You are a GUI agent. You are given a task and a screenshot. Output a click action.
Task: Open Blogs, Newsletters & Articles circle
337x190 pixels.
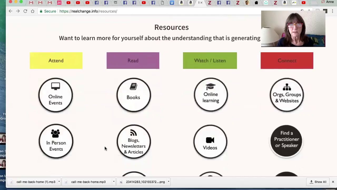click(133, 142)
